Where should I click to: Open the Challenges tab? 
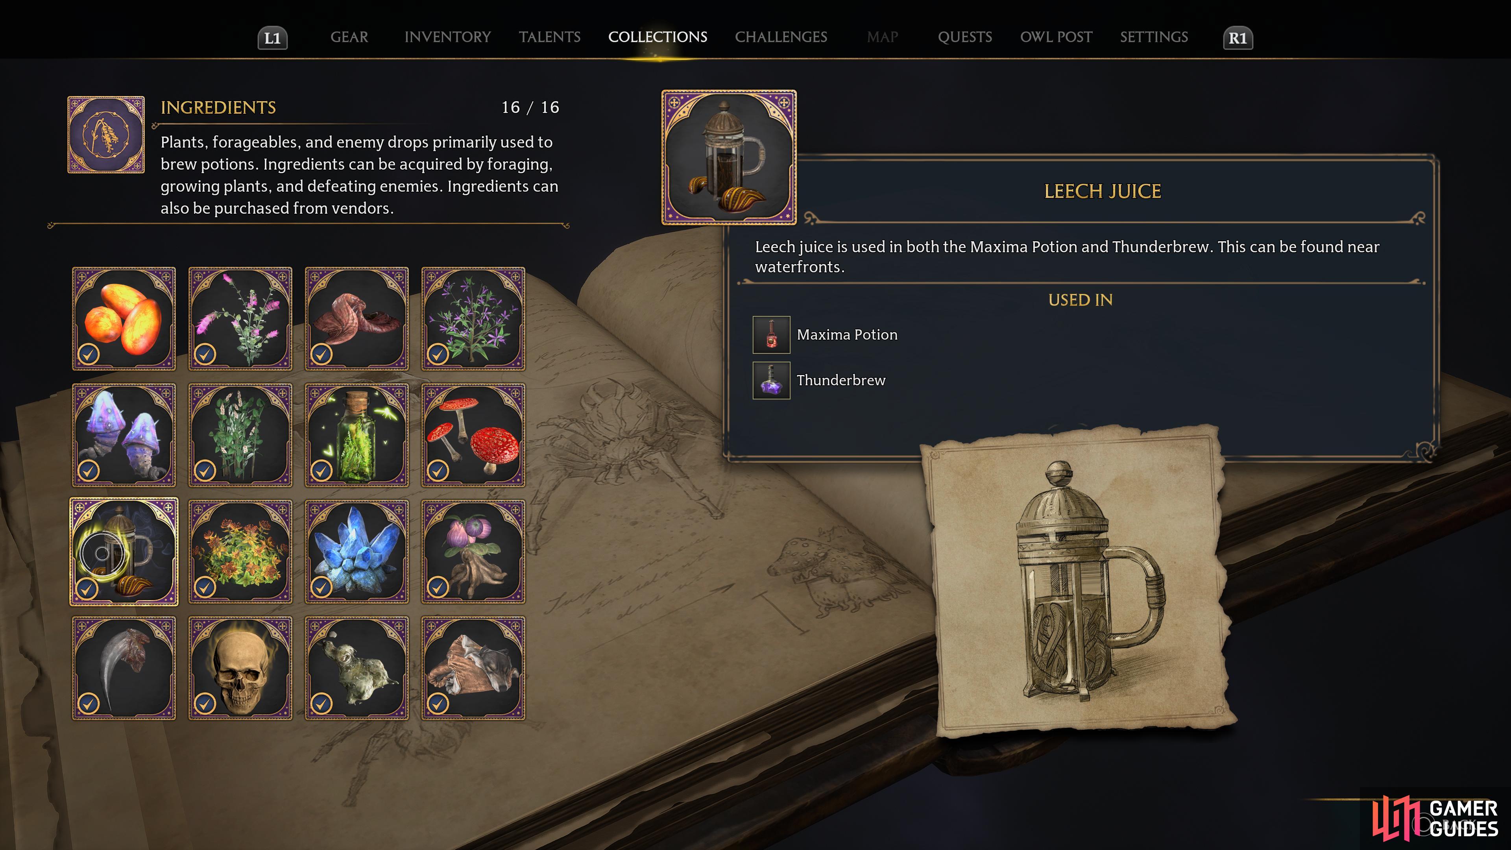(781, 37)
